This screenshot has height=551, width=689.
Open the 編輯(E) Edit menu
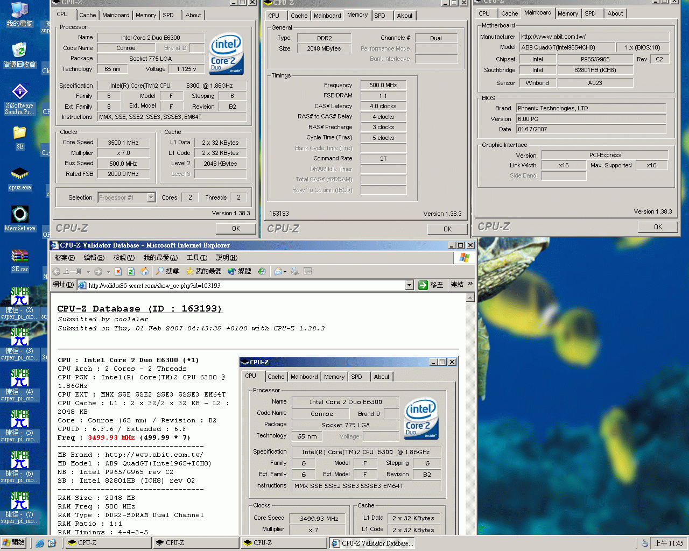(x=94, y=258)
